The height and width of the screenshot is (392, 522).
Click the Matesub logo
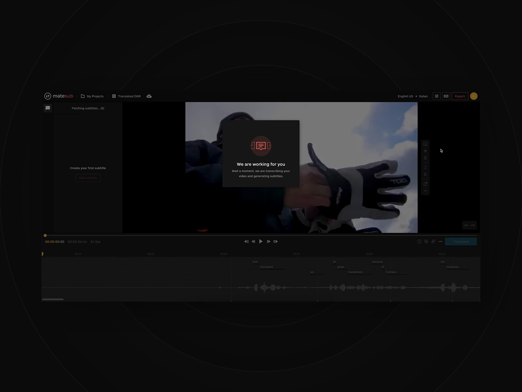point(59,96)
